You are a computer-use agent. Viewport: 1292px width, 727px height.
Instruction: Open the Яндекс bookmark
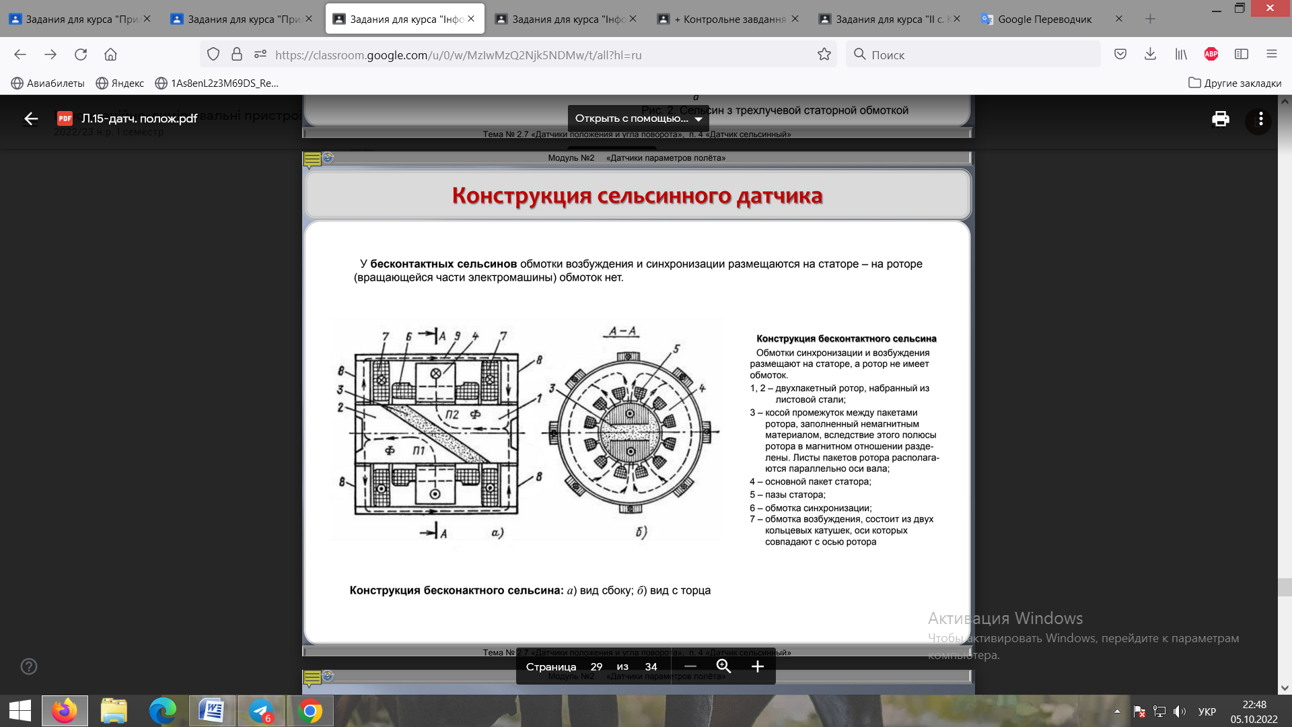(120, 83)
